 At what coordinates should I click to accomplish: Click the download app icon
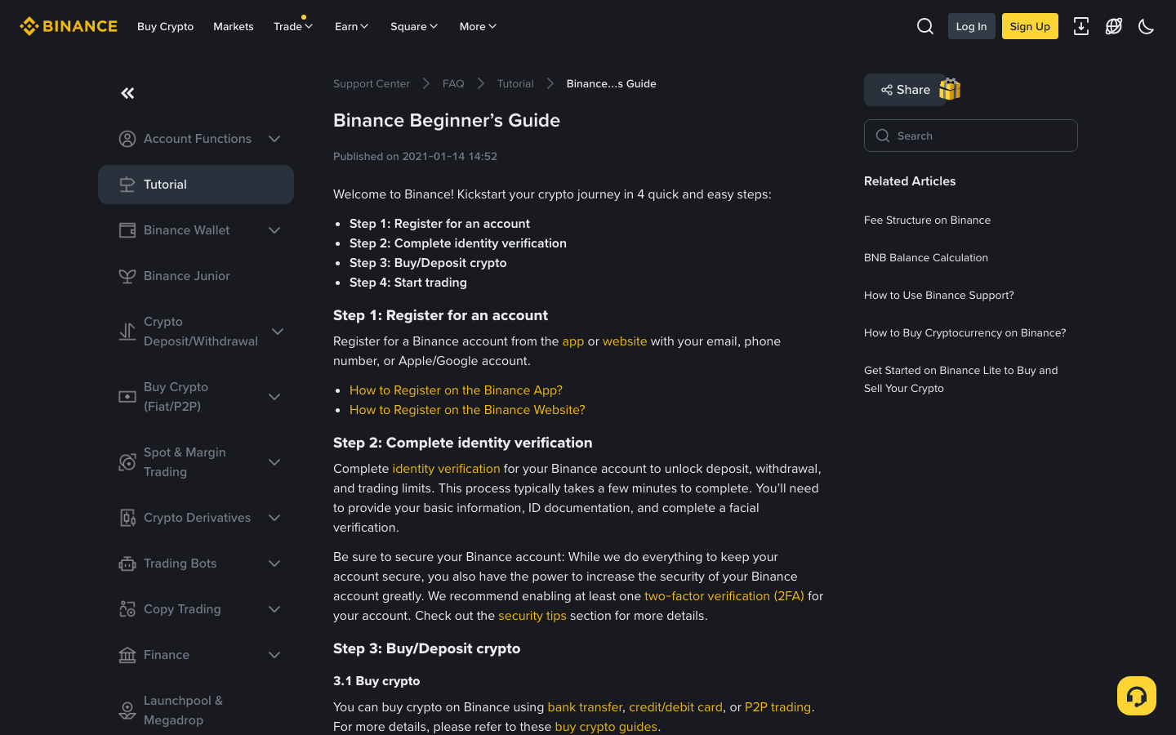coord(1081,26)
